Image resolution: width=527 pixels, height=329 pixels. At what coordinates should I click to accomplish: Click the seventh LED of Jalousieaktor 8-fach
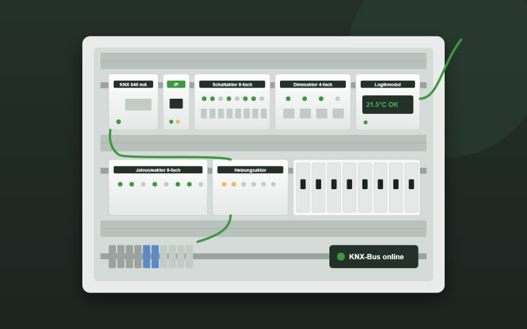(x=189, y=184)
